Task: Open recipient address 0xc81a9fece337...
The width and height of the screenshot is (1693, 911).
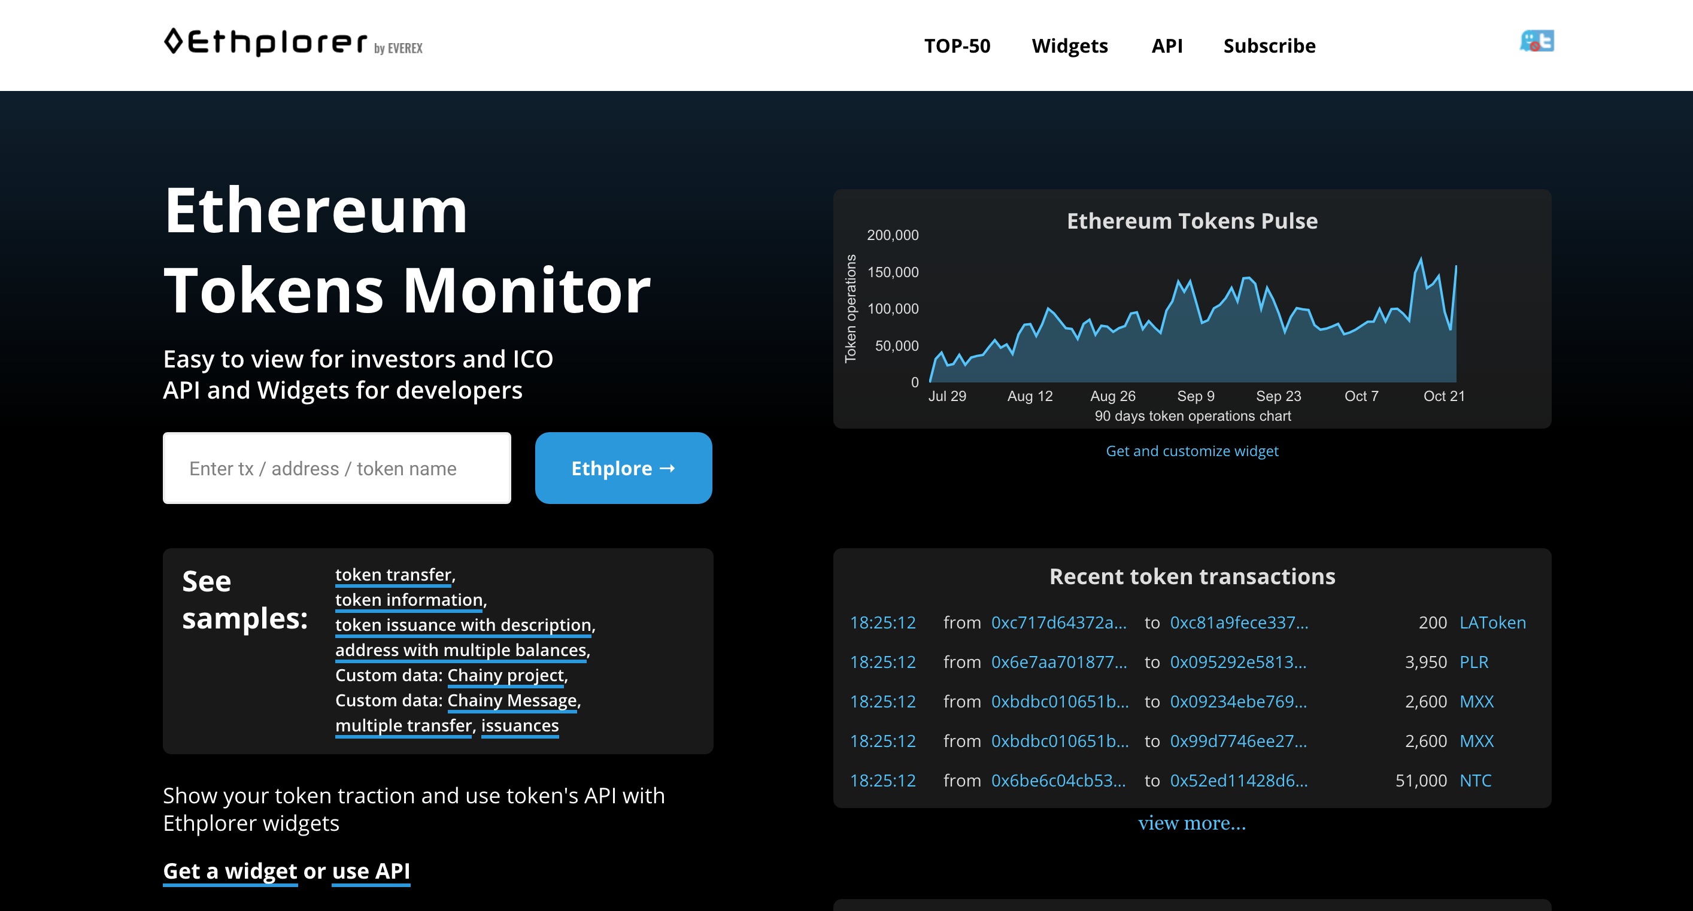Action: pyautogui.click(x=1239, y=622)
